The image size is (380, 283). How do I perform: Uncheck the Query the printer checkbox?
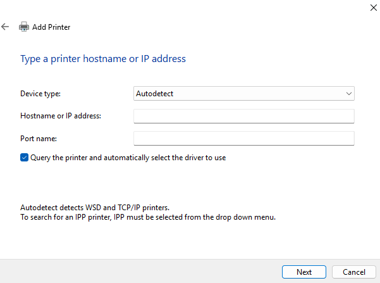click(x=24, y=158)
